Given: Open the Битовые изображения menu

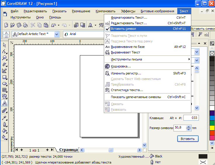Looking at the screenshot, I should 157,11.
